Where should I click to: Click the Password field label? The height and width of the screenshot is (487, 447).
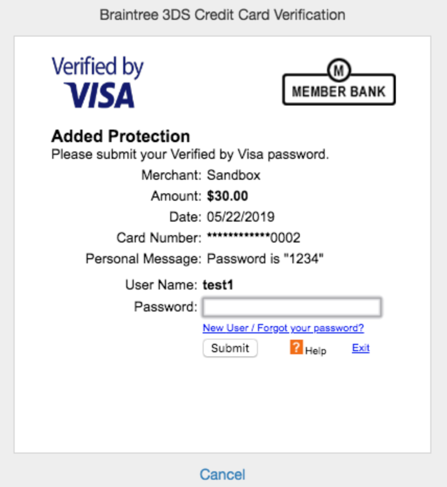[x=165, y=307]
